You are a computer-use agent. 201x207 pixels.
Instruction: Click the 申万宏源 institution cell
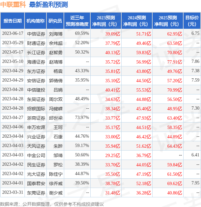[36, 128]
